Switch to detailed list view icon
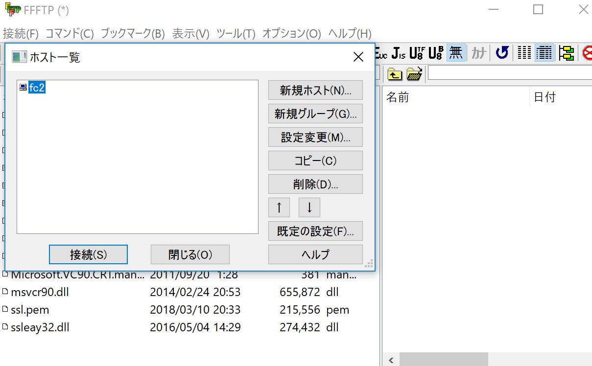Image resolution: width=592 pixels, height=366 pixels. coord(544,53)
